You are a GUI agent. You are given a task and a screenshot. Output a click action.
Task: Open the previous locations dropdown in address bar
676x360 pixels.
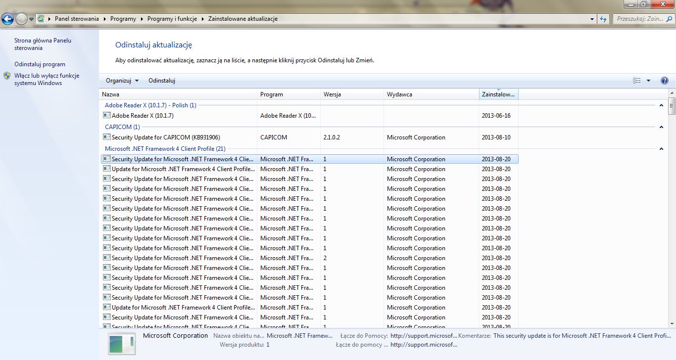pyautogui.click(x=593, y=19)
